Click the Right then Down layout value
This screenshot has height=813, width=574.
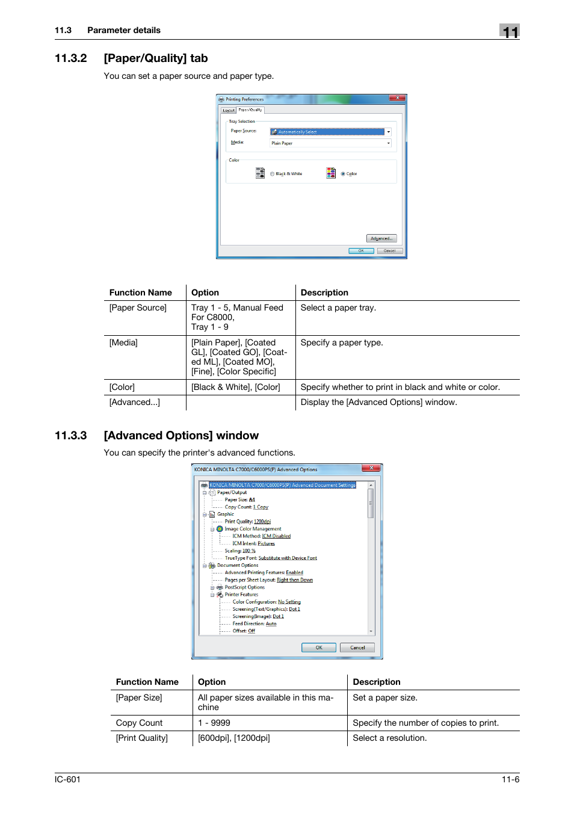(295, 580)
